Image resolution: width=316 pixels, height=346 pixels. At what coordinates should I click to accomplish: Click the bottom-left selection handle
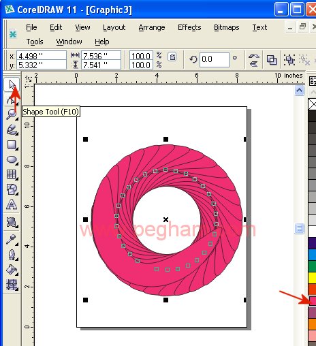(x=85, y=300)
